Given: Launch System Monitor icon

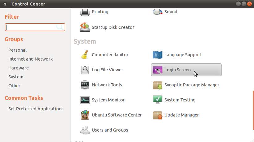Looking at the screenshot, I should [x=85, y=100].
